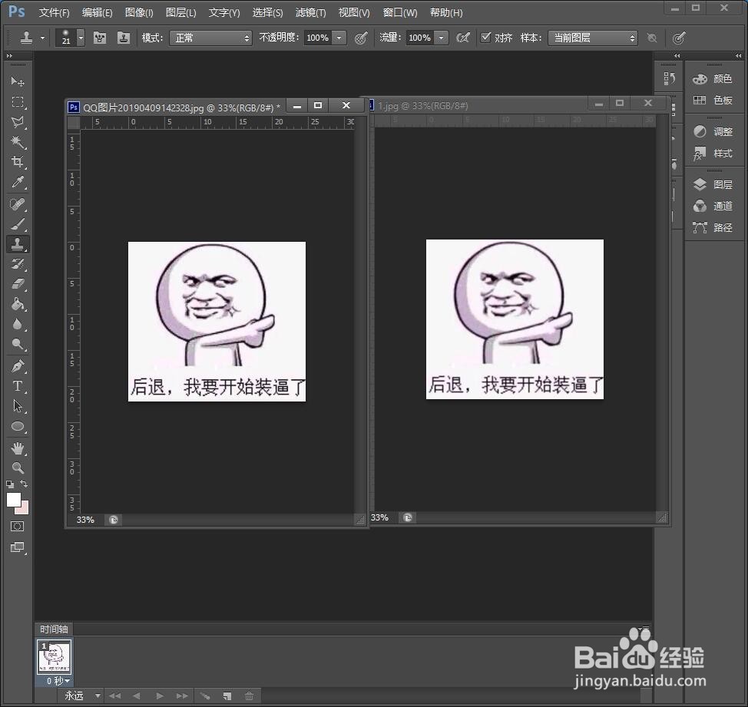Select the Path Selection tool
This screenshot has height=707, width=748.
(x=18, y=406)
